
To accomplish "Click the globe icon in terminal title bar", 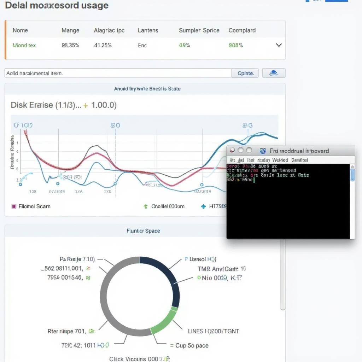I will pyautogui.click(x=263, y=151).
